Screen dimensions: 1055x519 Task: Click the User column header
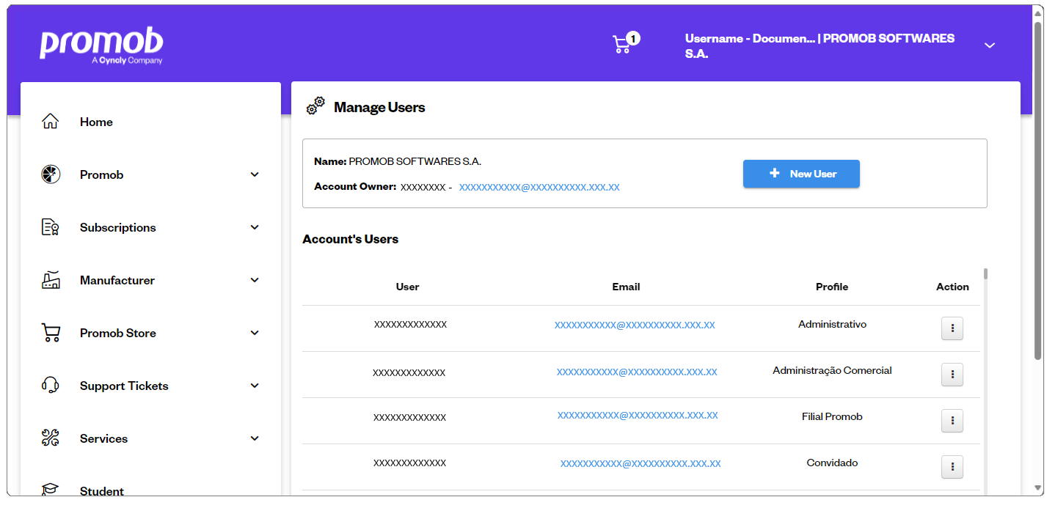(x=407, y=287)
